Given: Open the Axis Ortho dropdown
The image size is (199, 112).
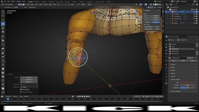Looking at the screenshot, I should click(29, 84).
